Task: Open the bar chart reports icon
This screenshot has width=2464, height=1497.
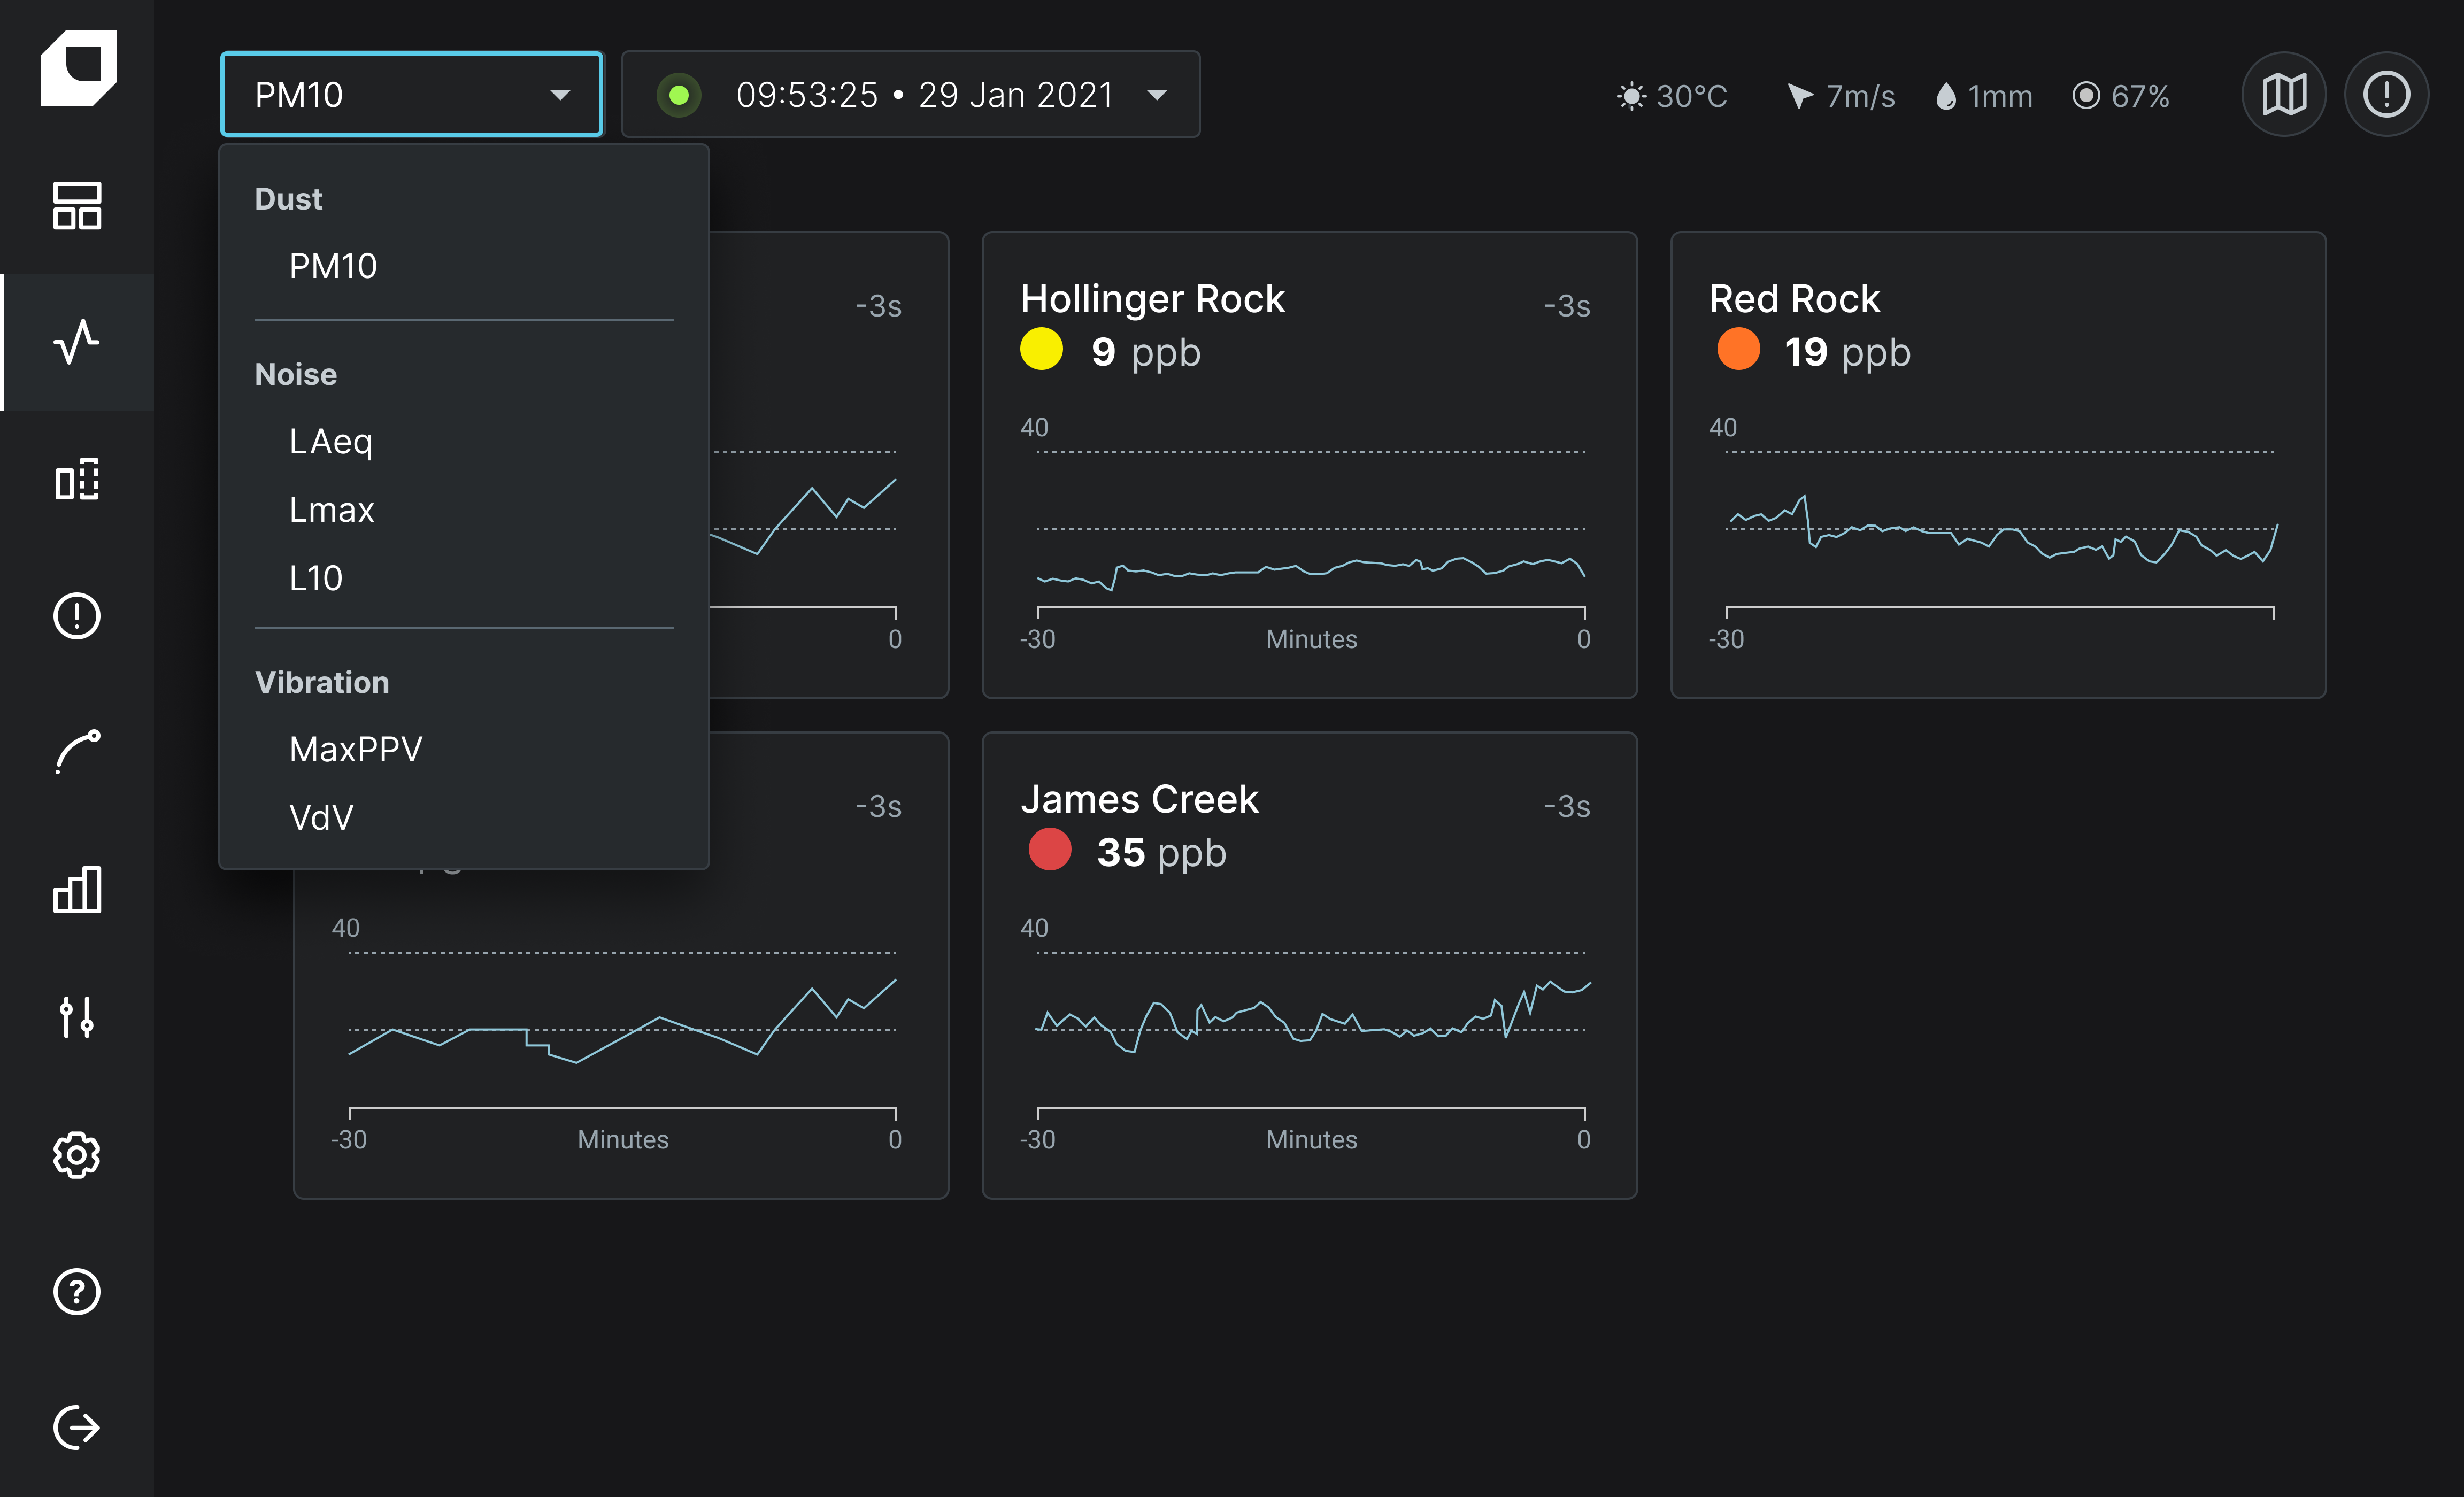Action: point(77,889)
